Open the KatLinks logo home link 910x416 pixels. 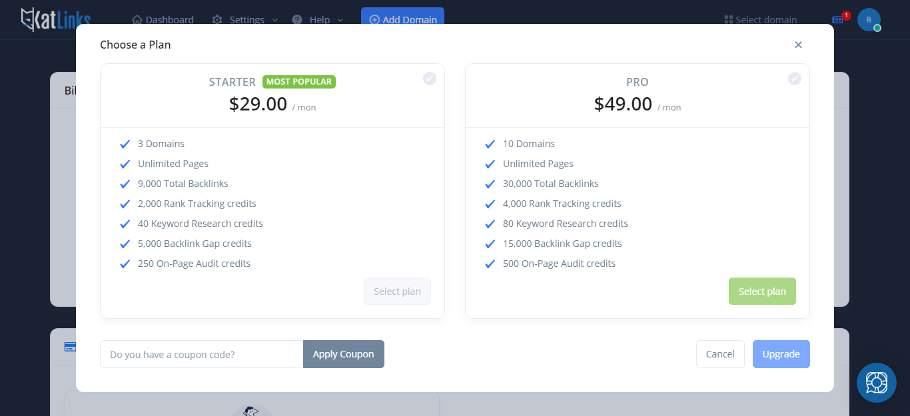pyautogui.click(x=56, y=20)
